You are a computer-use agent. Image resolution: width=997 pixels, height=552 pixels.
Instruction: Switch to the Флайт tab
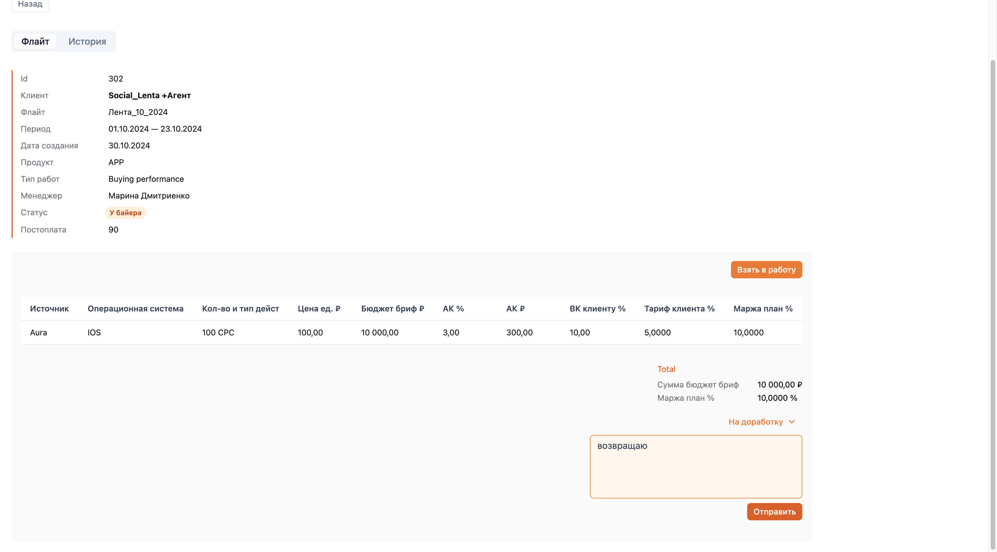[35, 41]
